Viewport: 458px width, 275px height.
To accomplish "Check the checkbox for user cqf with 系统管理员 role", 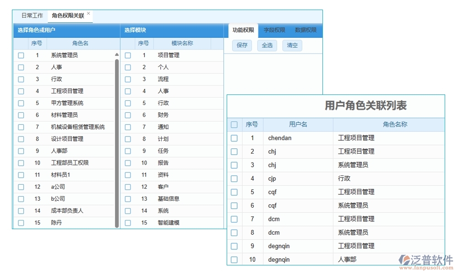I will pos(234,205).
